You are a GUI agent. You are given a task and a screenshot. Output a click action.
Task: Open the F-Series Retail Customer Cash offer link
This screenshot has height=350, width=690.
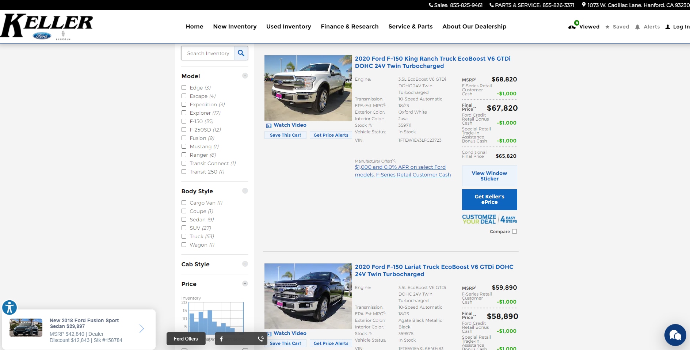coord(413,175)
